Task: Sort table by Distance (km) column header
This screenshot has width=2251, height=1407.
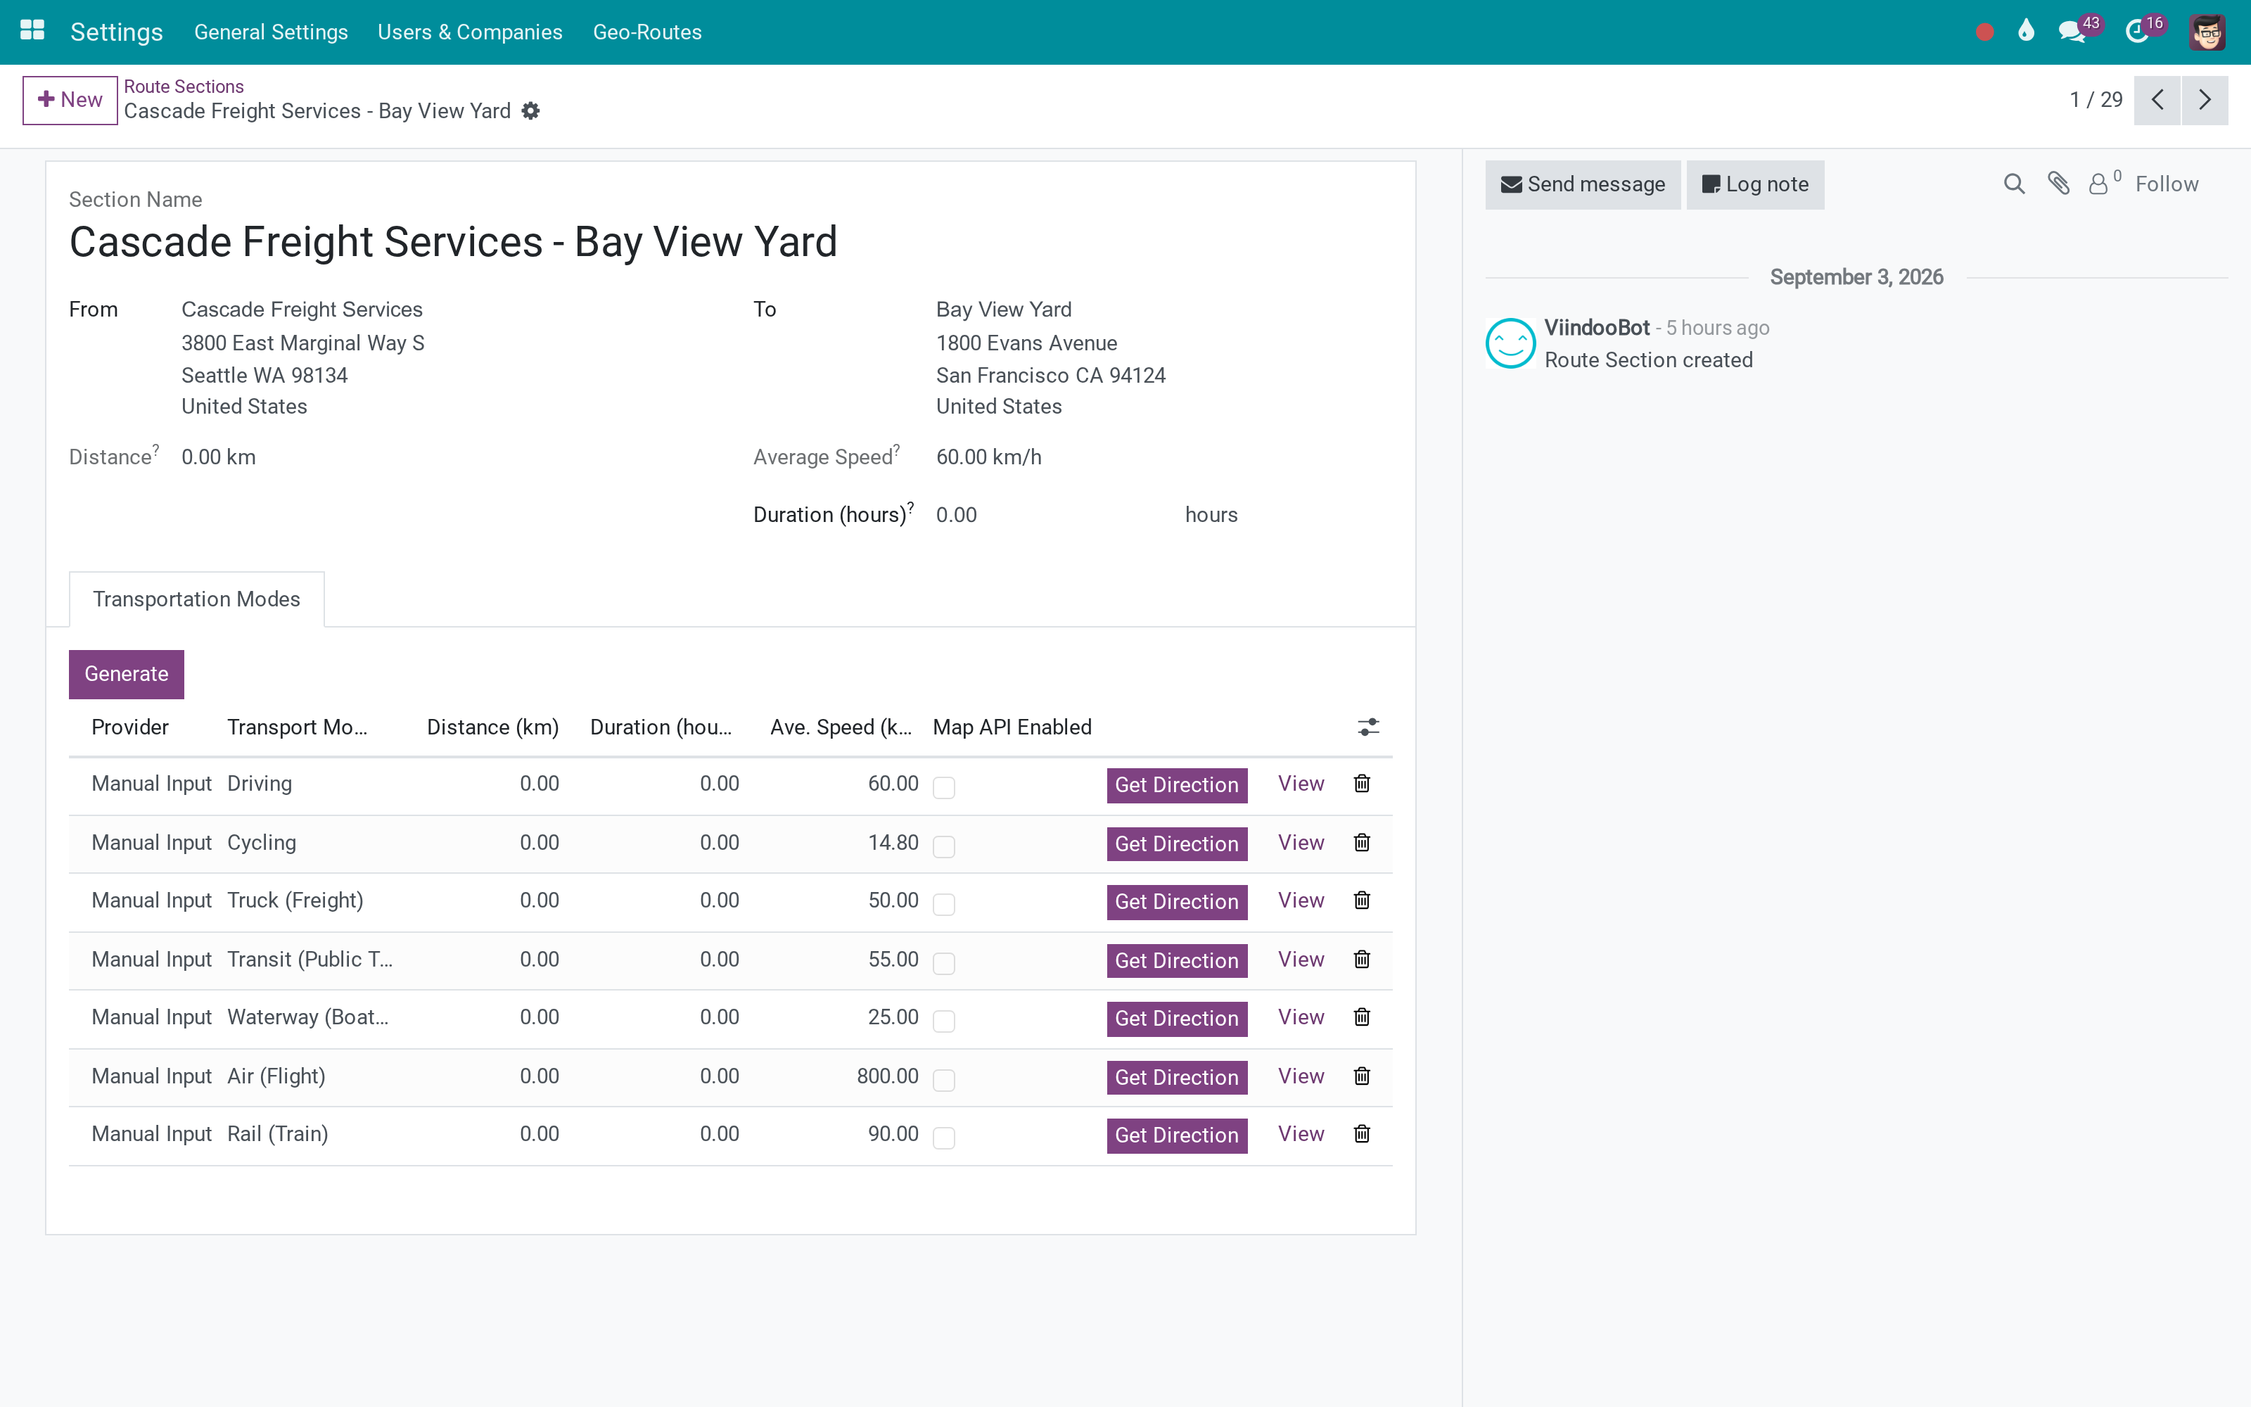Action: [493, 727]
